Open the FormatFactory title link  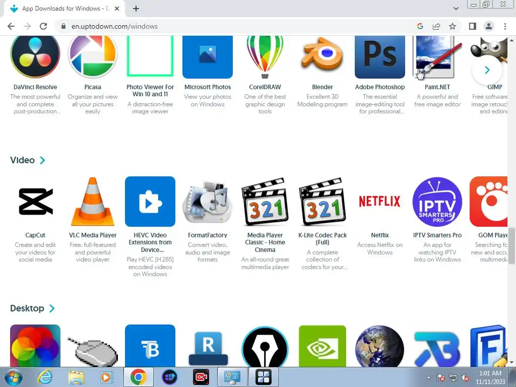pyautogui.click(x=208, y=235)
